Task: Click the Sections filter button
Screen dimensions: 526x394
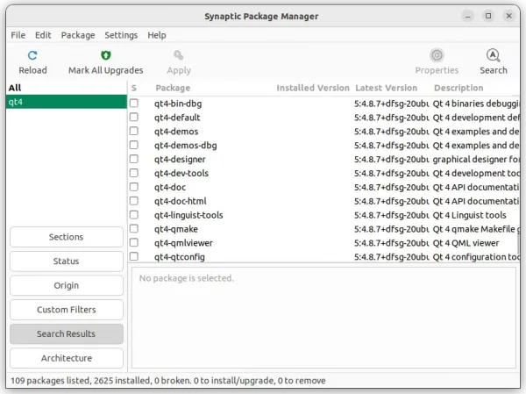Action: click(67, 237)
